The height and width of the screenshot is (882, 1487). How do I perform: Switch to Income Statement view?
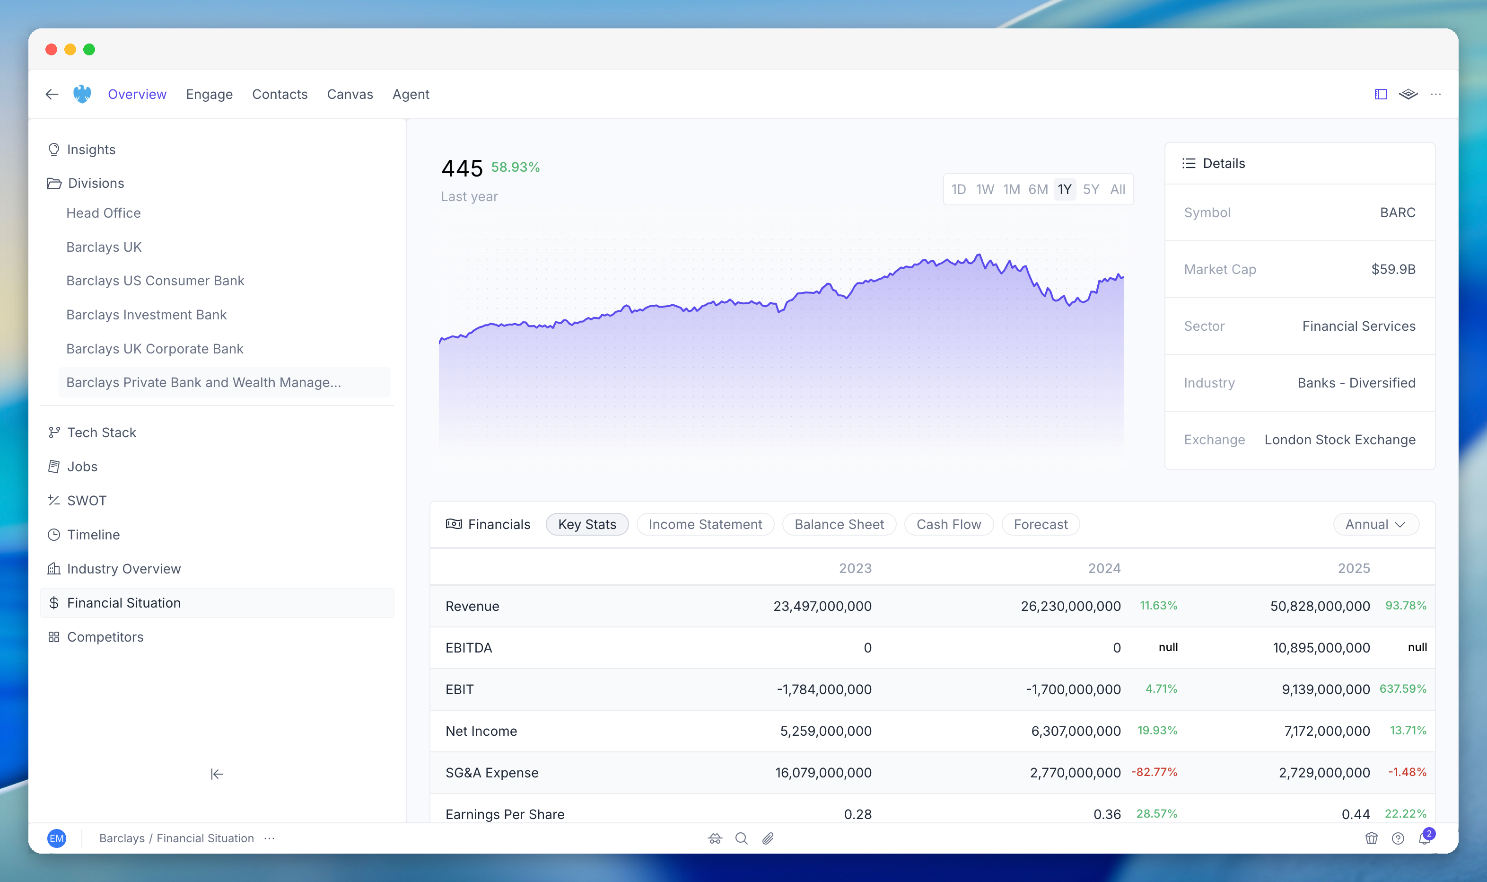coord(705,524)
